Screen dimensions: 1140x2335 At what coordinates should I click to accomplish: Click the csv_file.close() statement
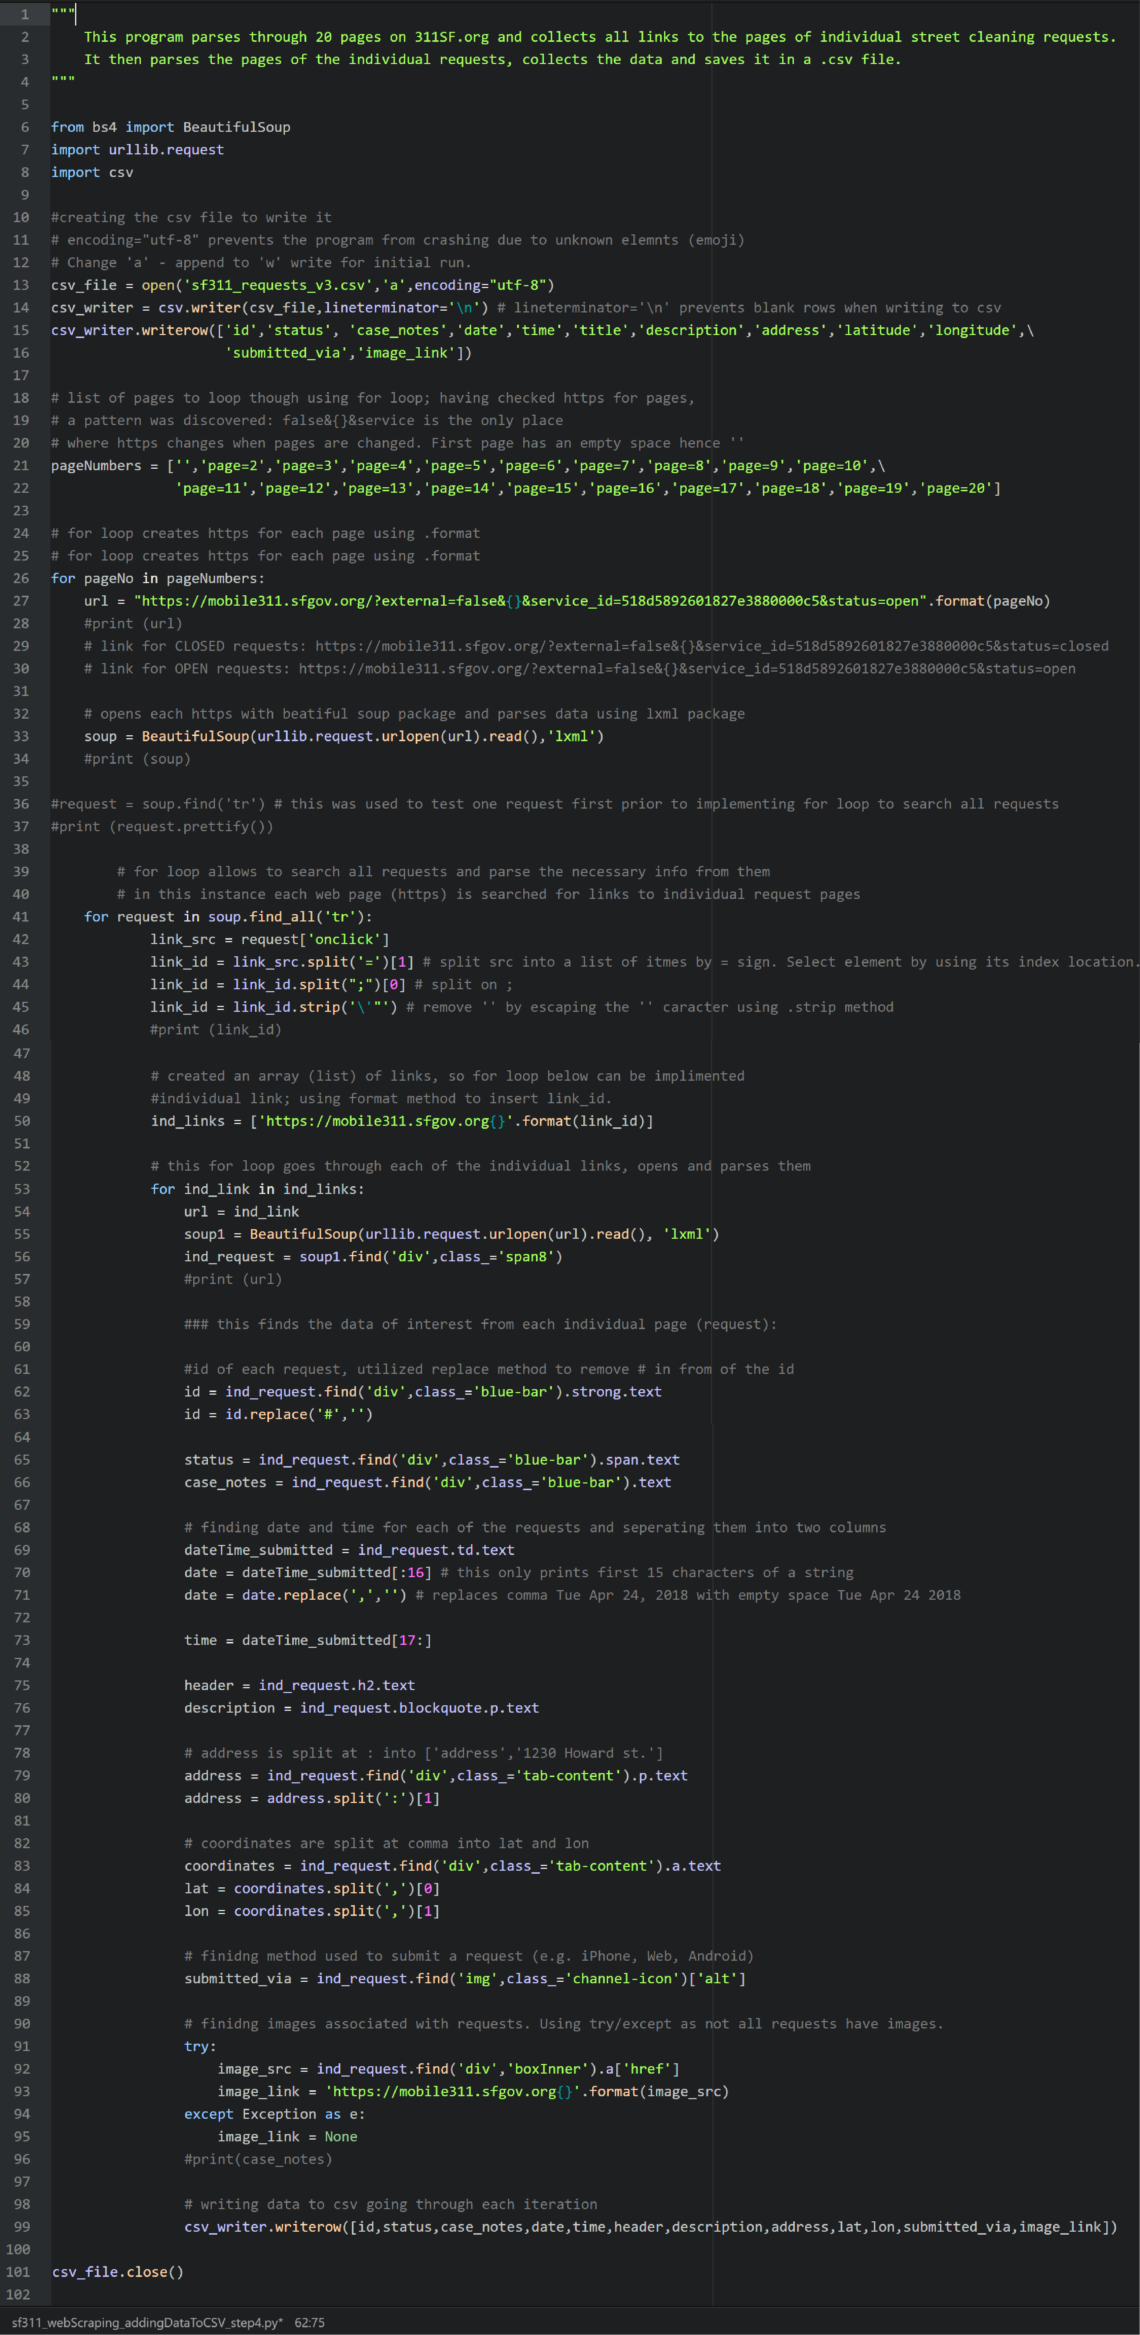click(118, 2272)
